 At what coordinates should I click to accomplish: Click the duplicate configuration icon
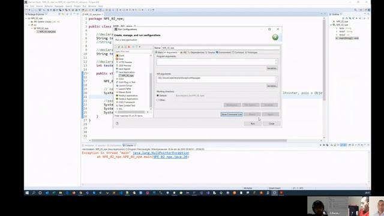pyautogui.click(x=125, y=47)
